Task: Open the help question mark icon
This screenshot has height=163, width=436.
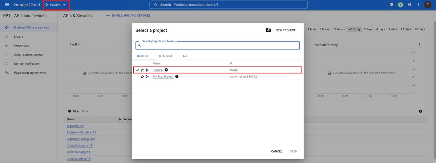Action: point(409,5)
